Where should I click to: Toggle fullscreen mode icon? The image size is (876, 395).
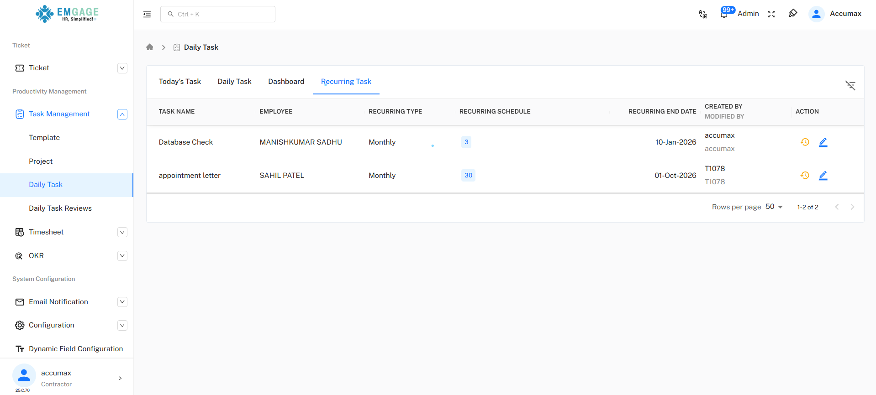771,14
